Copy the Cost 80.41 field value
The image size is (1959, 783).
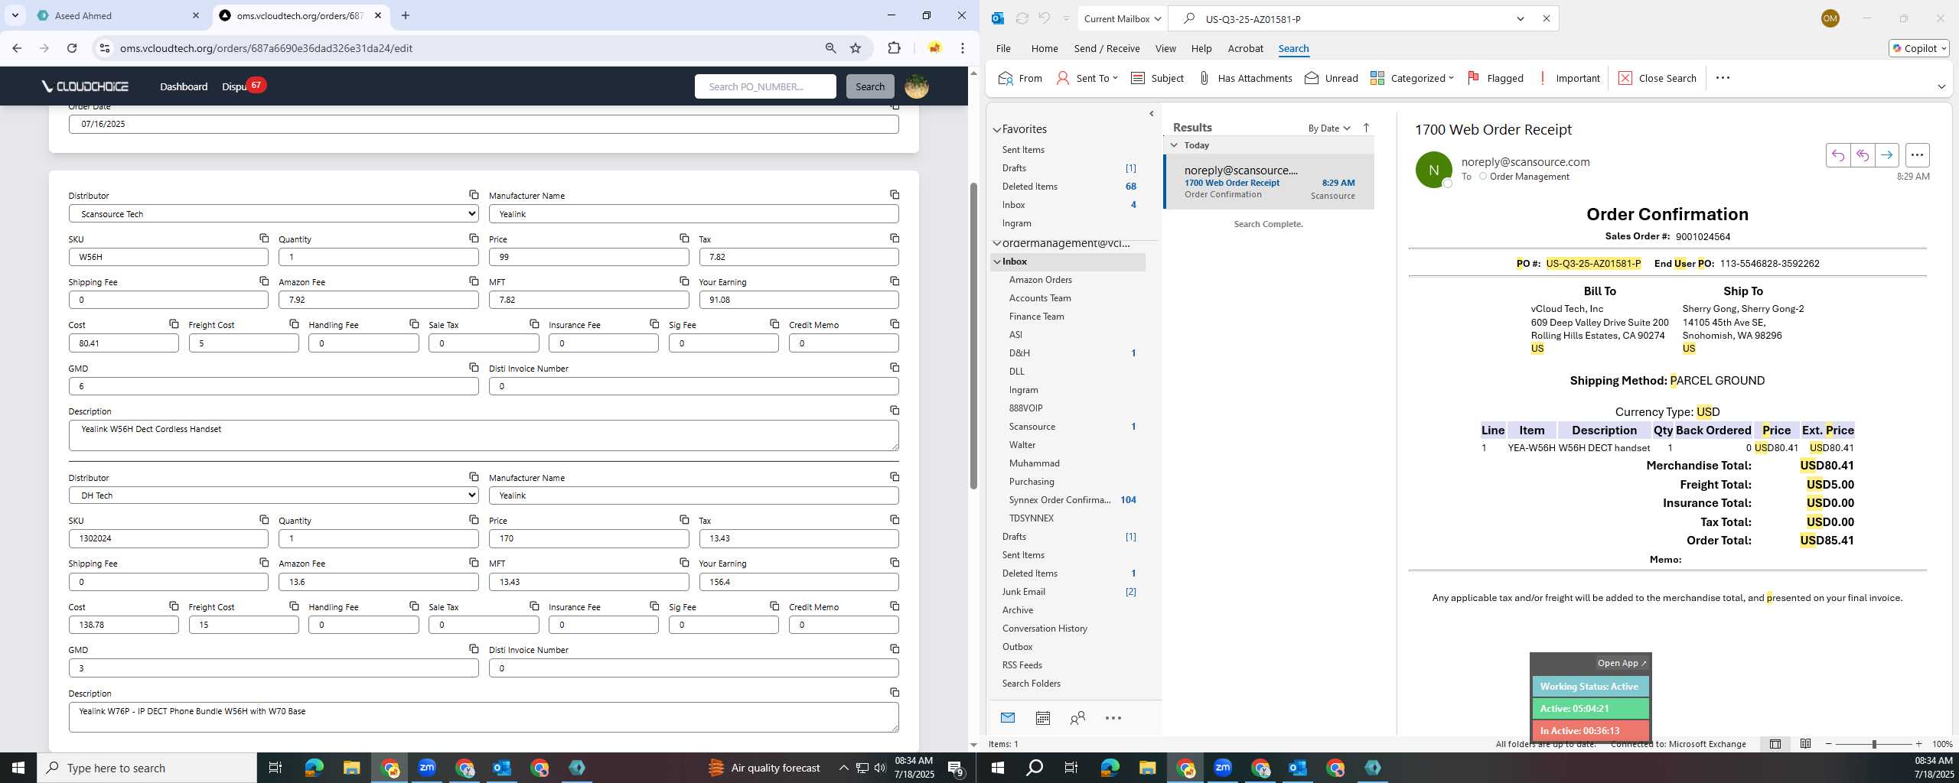(174, 324)
